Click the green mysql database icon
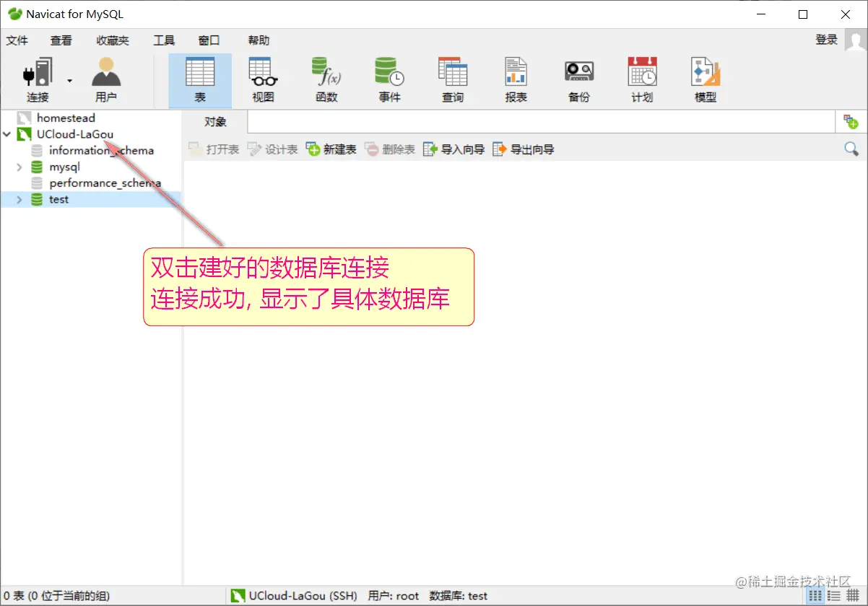 [x=37, y=167]
